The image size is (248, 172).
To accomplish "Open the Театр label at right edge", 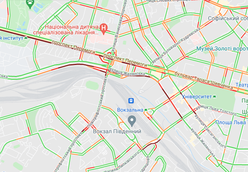I will pos(242,85).
